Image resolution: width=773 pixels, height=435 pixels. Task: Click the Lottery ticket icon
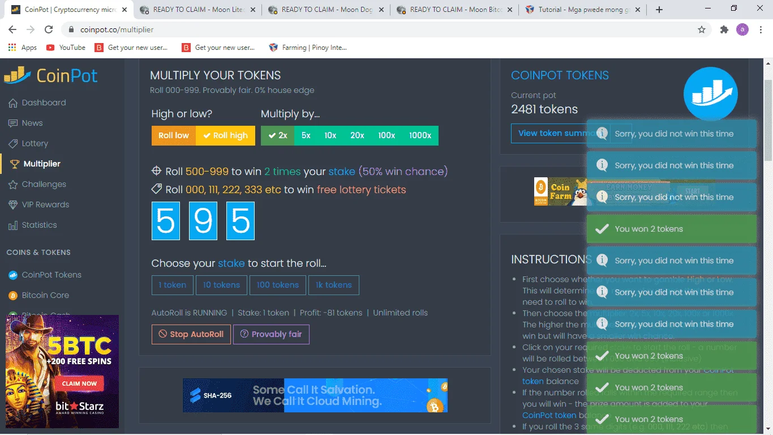click(x=12, y=144)
